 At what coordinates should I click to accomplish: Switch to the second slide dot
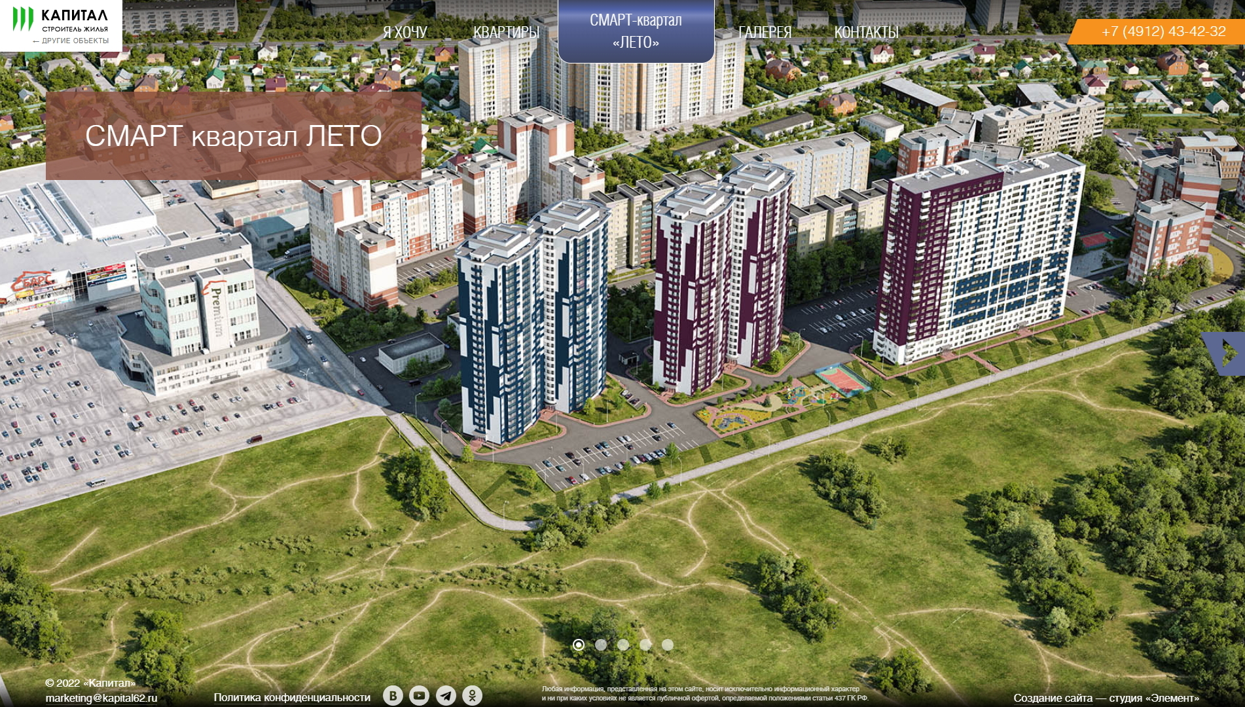click(601, 645)
